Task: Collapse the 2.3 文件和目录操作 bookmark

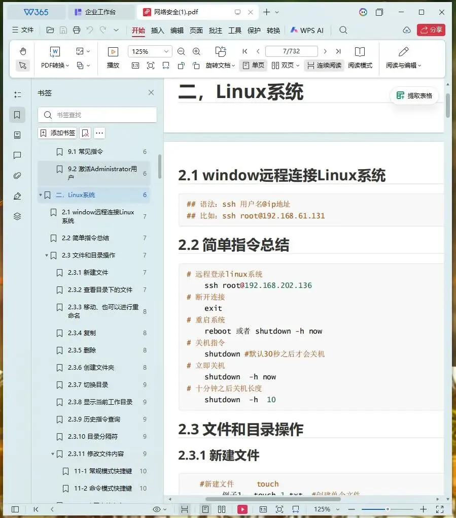Action: click(x=47, y=255)
